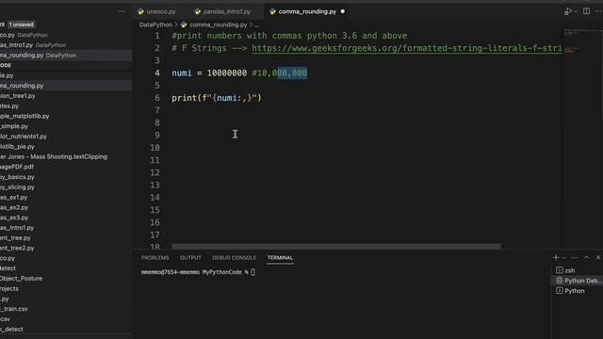Click the zsh terminal icon
This screenshot has width=603, height=339.
pos(560,270)
